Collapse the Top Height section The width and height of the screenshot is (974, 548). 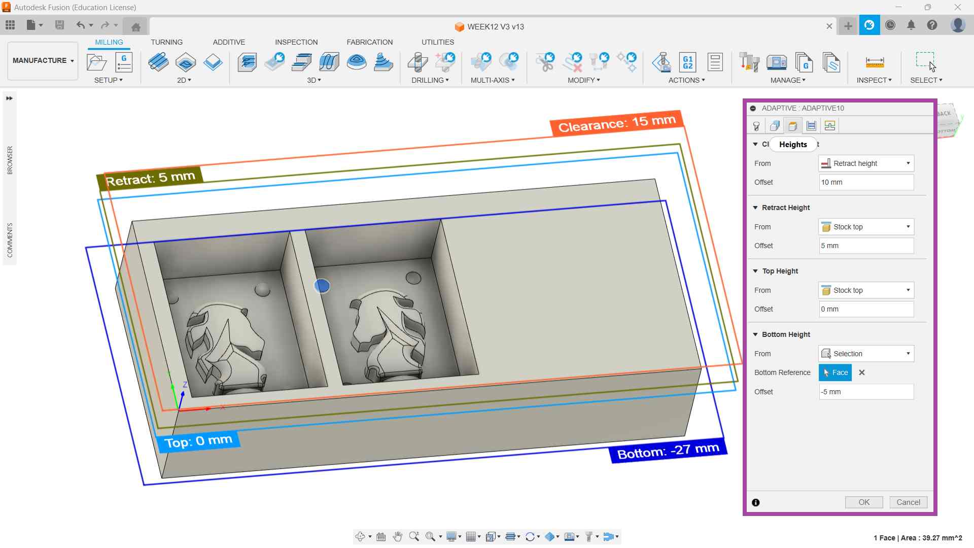[x=755, y=271]
